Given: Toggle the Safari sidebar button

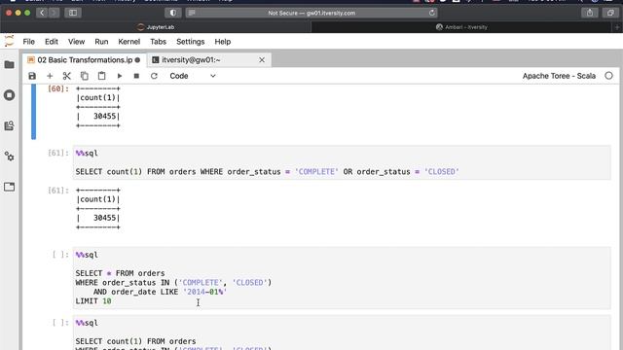Looking at the screenshot, I should [x=73, y=13].
